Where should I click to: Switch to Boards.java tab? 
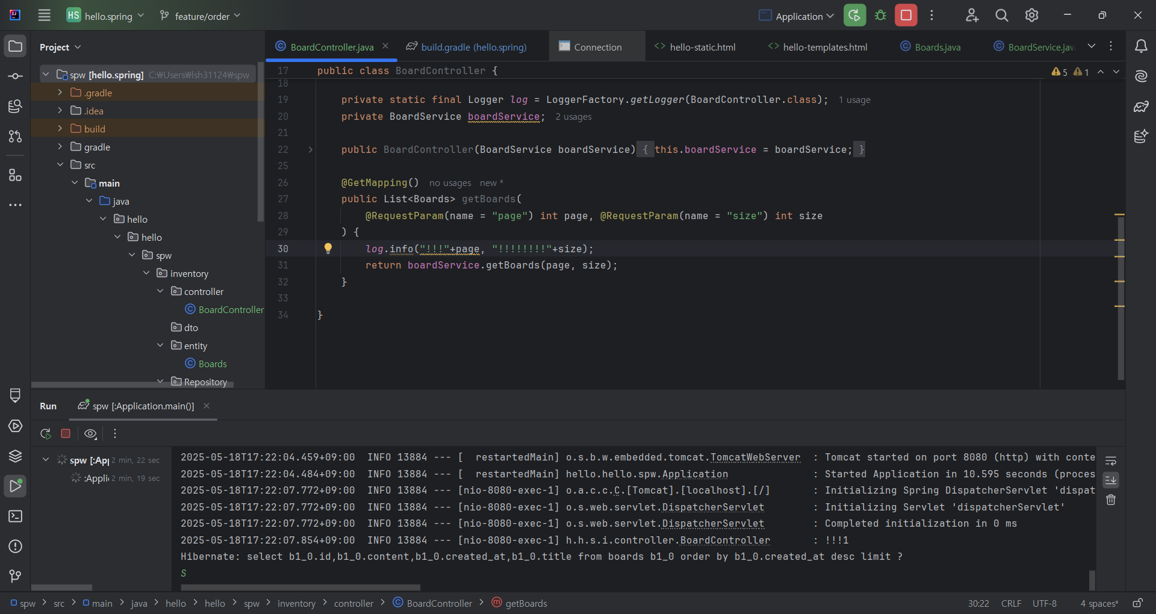tap(931, 47)
